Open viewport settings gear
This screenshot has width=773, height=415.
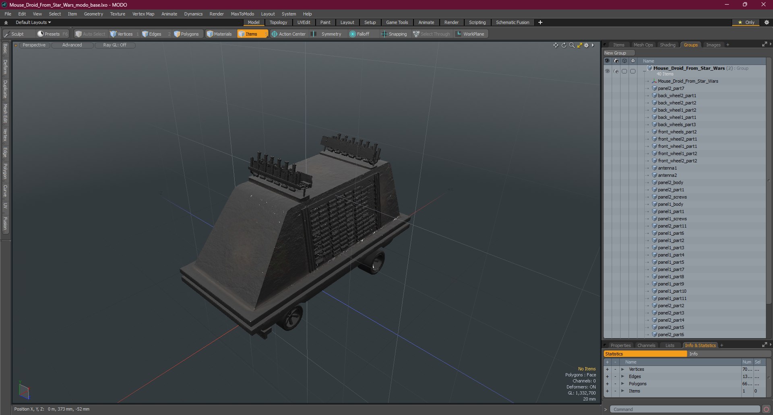pyautogui.click(x=586, y=45)
